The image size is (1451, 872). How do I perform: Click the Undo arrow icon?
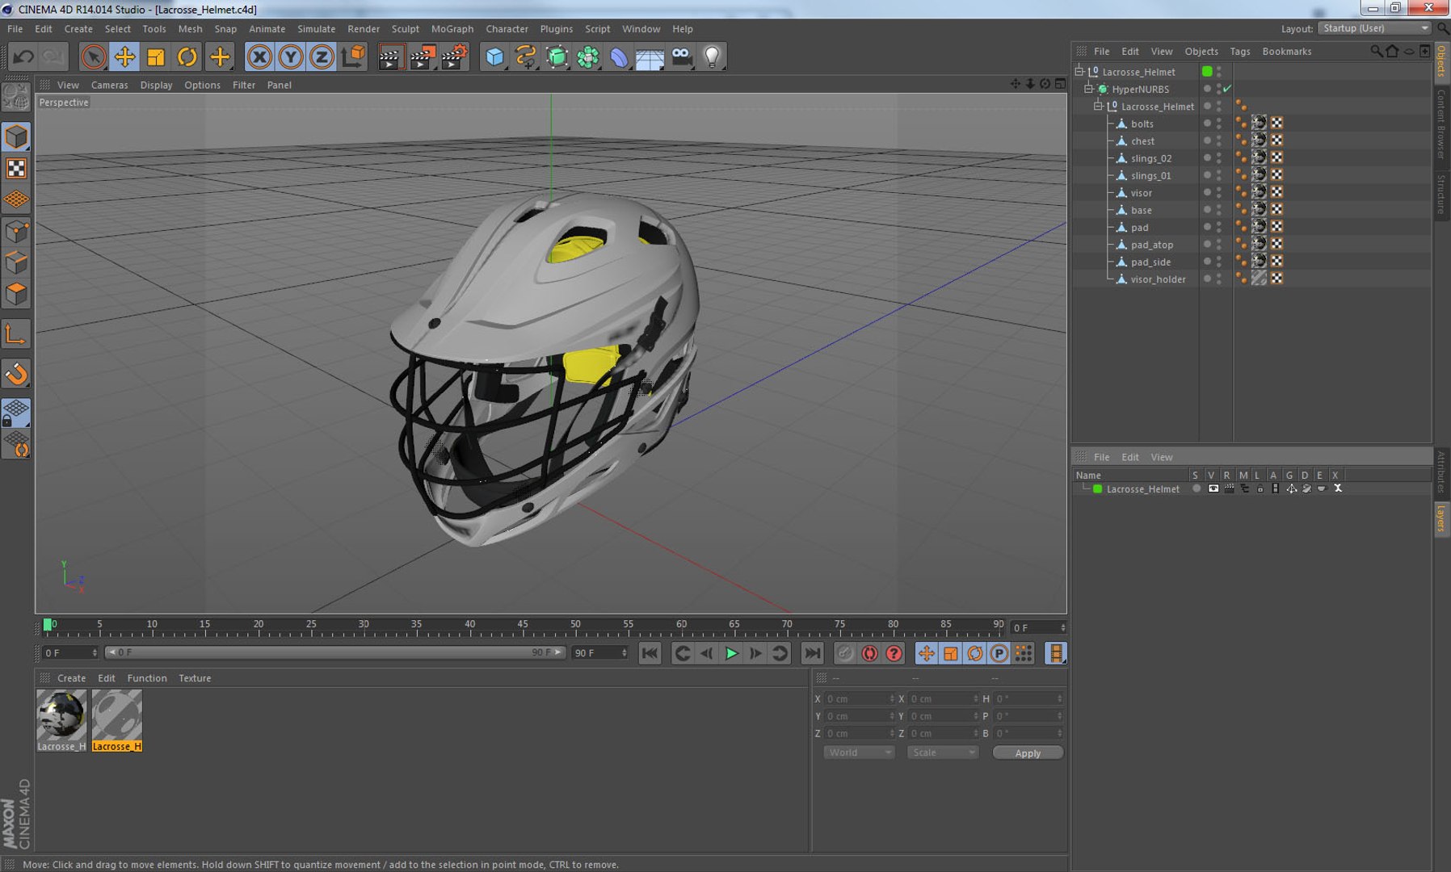pyautogui.click(x=23, y=57)
